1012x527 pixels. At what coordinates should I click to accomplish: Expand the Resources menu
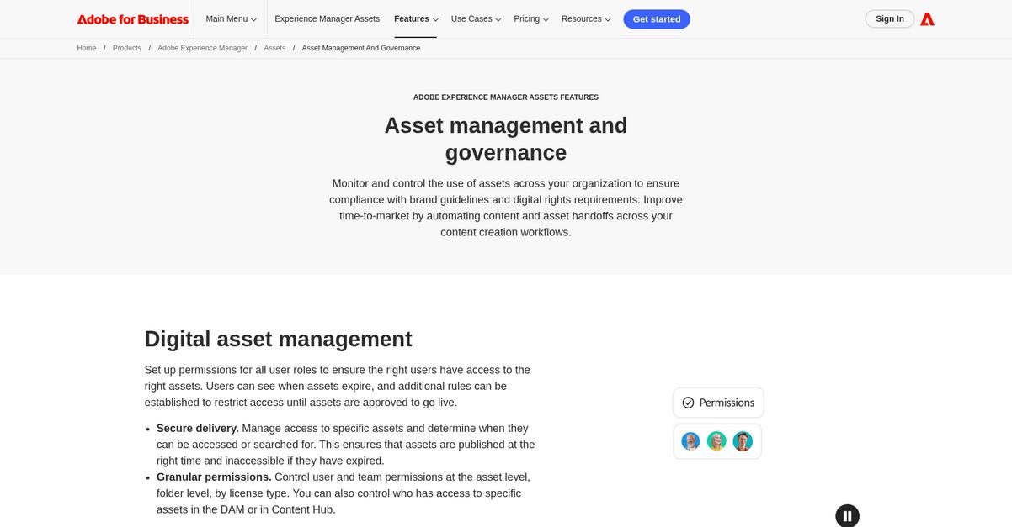click(586, 18)
